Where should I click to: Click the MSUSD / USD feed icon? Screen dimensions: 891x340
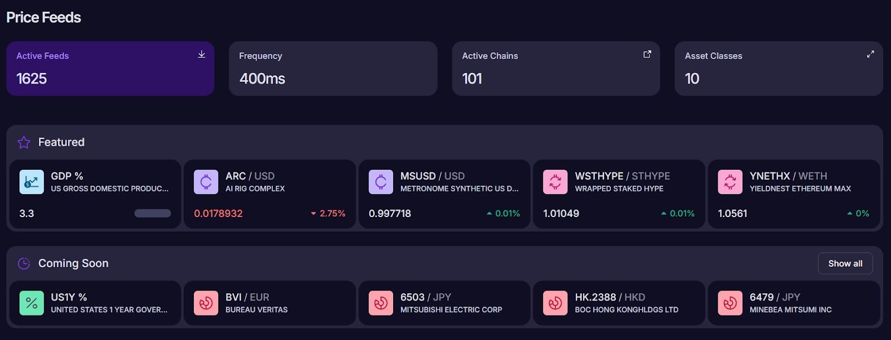(381, 182)
